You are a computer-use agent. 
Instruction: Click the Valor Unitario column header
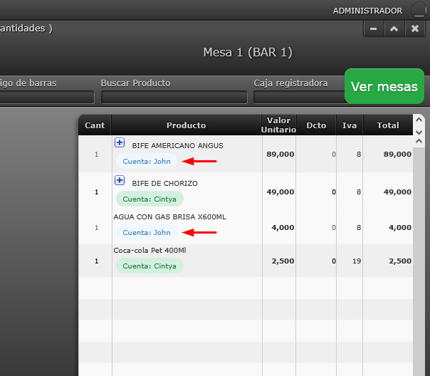pos(278,125)
